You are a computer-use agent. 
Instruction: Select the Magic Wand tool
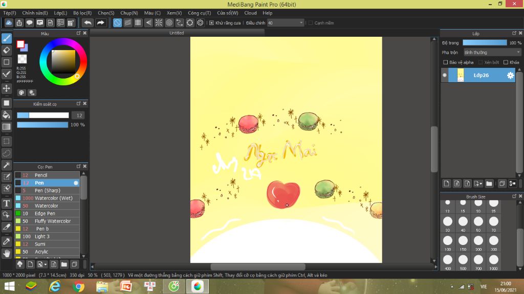coord(6,165)
